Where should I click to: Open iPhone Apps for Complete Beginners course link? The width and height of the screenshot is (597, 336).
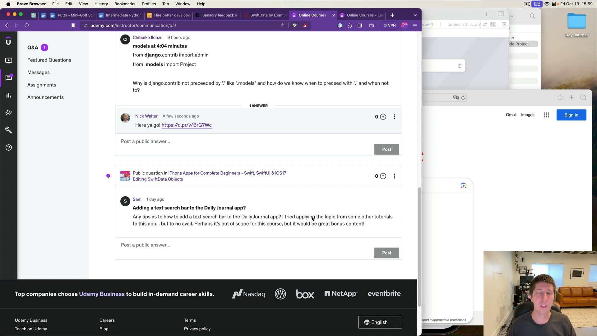pos(227,173)
